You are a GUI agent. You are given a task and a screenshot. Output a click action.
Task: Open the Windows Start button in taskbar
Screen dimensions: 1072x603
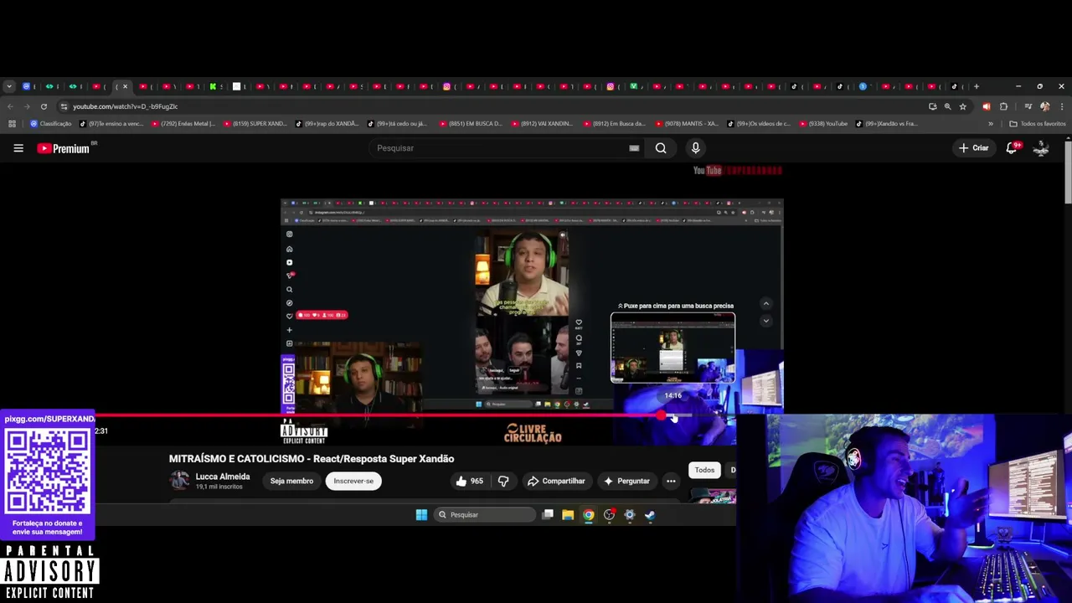point(421,514)
